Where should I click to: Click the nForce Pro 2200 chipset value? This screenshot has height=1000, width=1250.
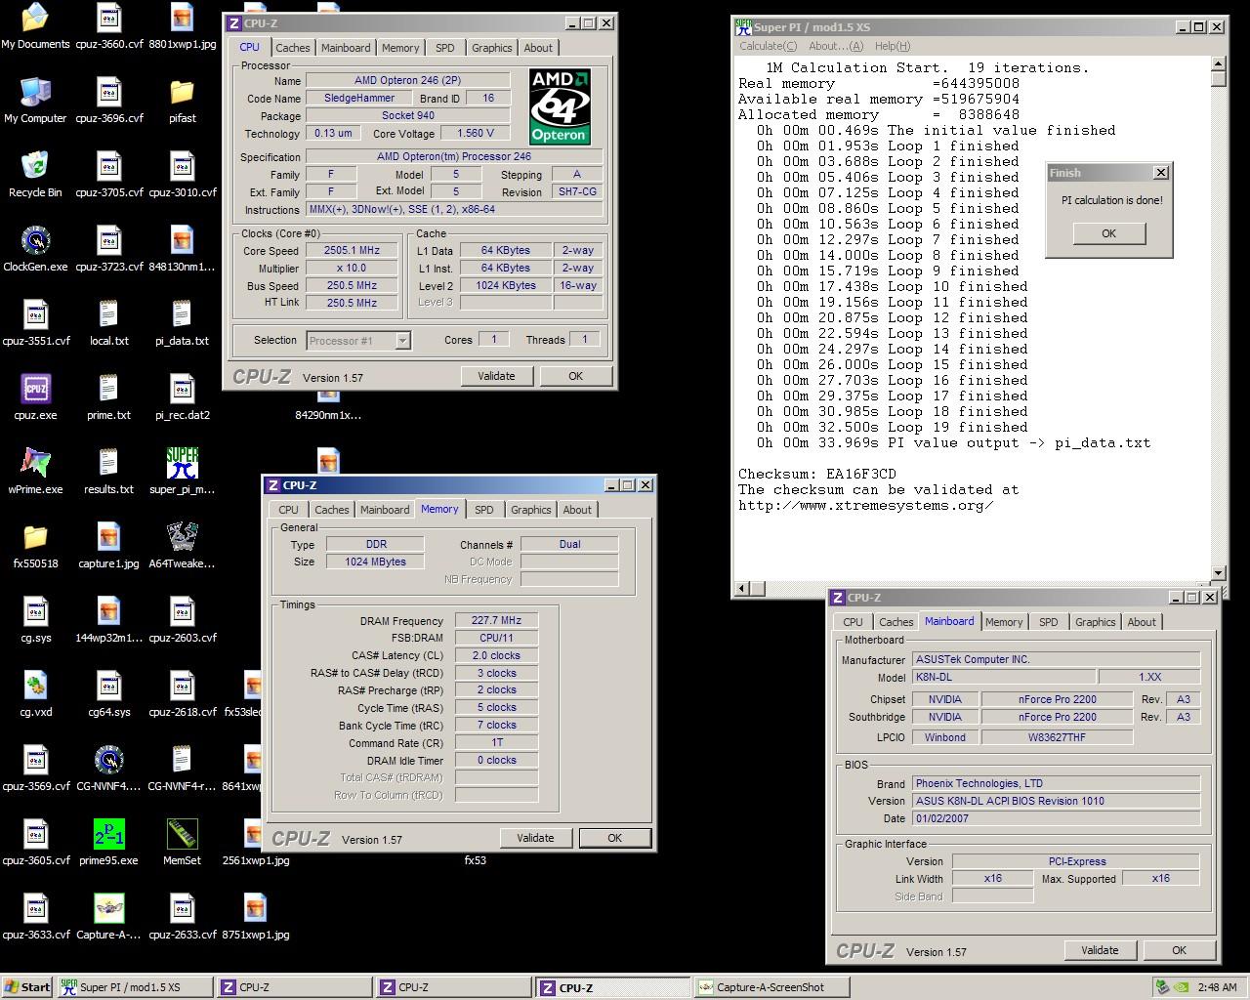(x=1057, y=699)
